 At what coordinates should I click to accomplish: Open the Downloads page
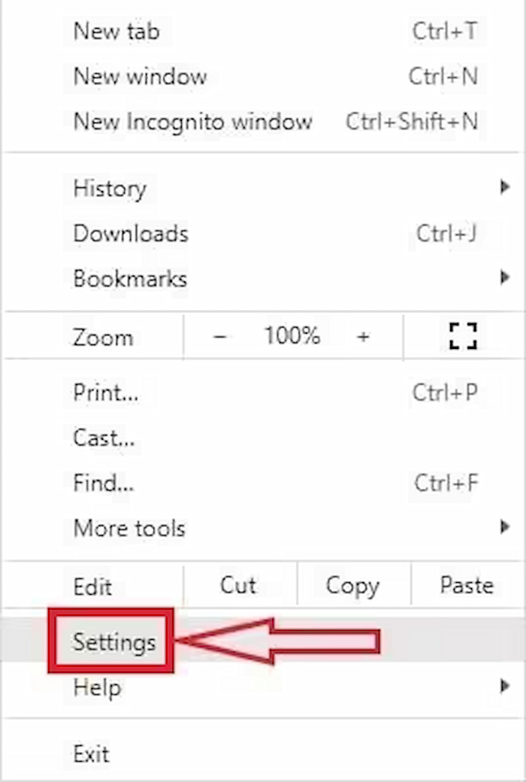(131, 234)
